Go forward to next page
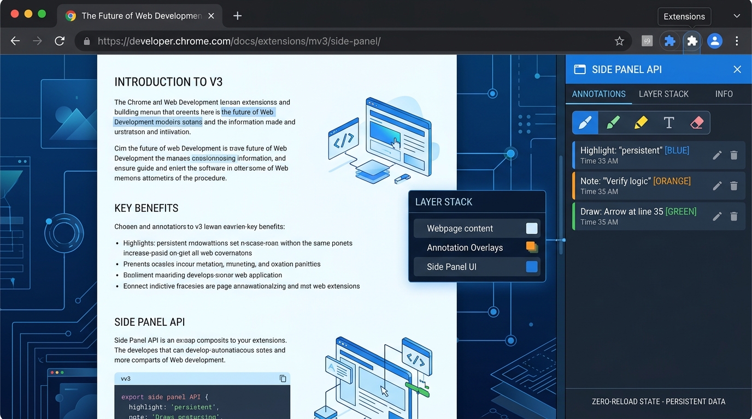Screen dimensions: 752x419 pos(37,41)
